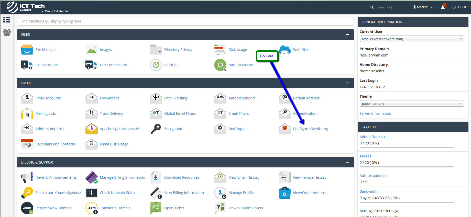The height and width of the screenshot is (217, 471).
Task: Open the User Manager sidebar icon
Action: pyautogui.click(x=7, y=32)
